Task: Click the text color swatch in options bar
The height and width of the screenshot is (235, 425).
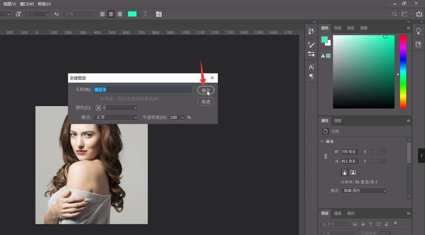Action: click(132, 14)
